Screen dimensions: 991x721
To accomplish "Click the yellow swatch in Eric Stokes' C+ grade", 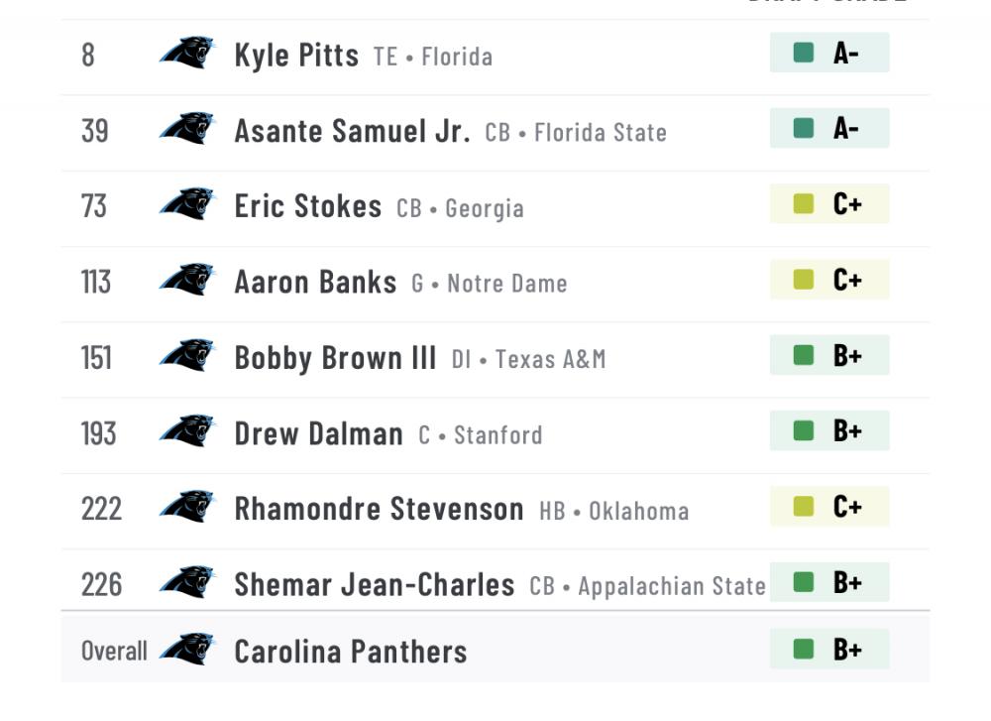I will coord(804,203).
